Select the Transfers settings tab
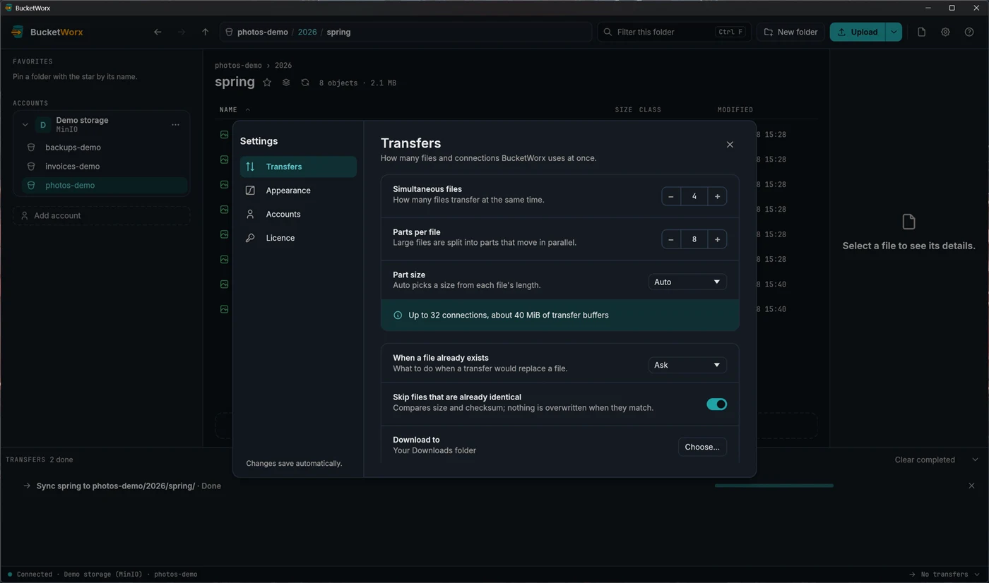The height and width of the screenshot is (583, 989). pos(298,167)
